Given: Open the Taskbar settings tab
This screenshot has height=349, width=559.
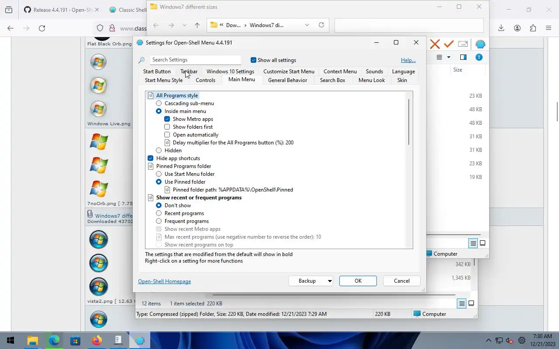Looking at the screenshot, I should coord(189,72).
